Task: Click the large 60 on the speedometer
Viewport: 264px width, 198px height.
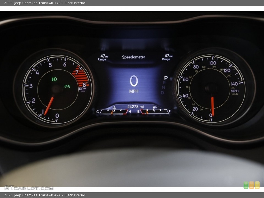Action: (186, 79)
